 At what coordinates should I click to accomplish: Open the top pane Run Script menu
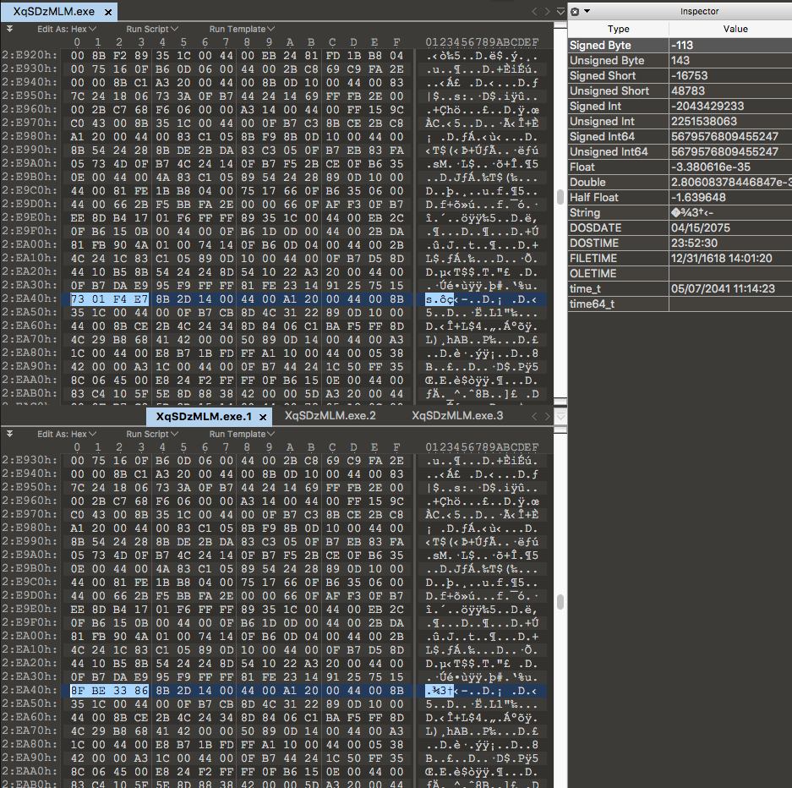click(x=152, y=29)
